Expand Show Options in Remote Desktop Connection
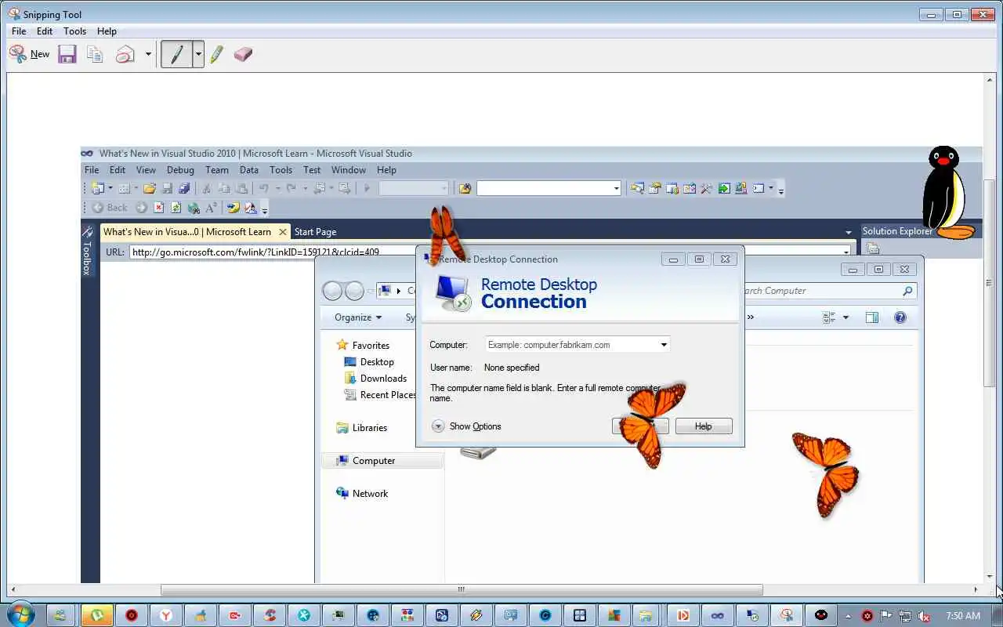Screen dimensions: 1003x627 pos(466,426)
